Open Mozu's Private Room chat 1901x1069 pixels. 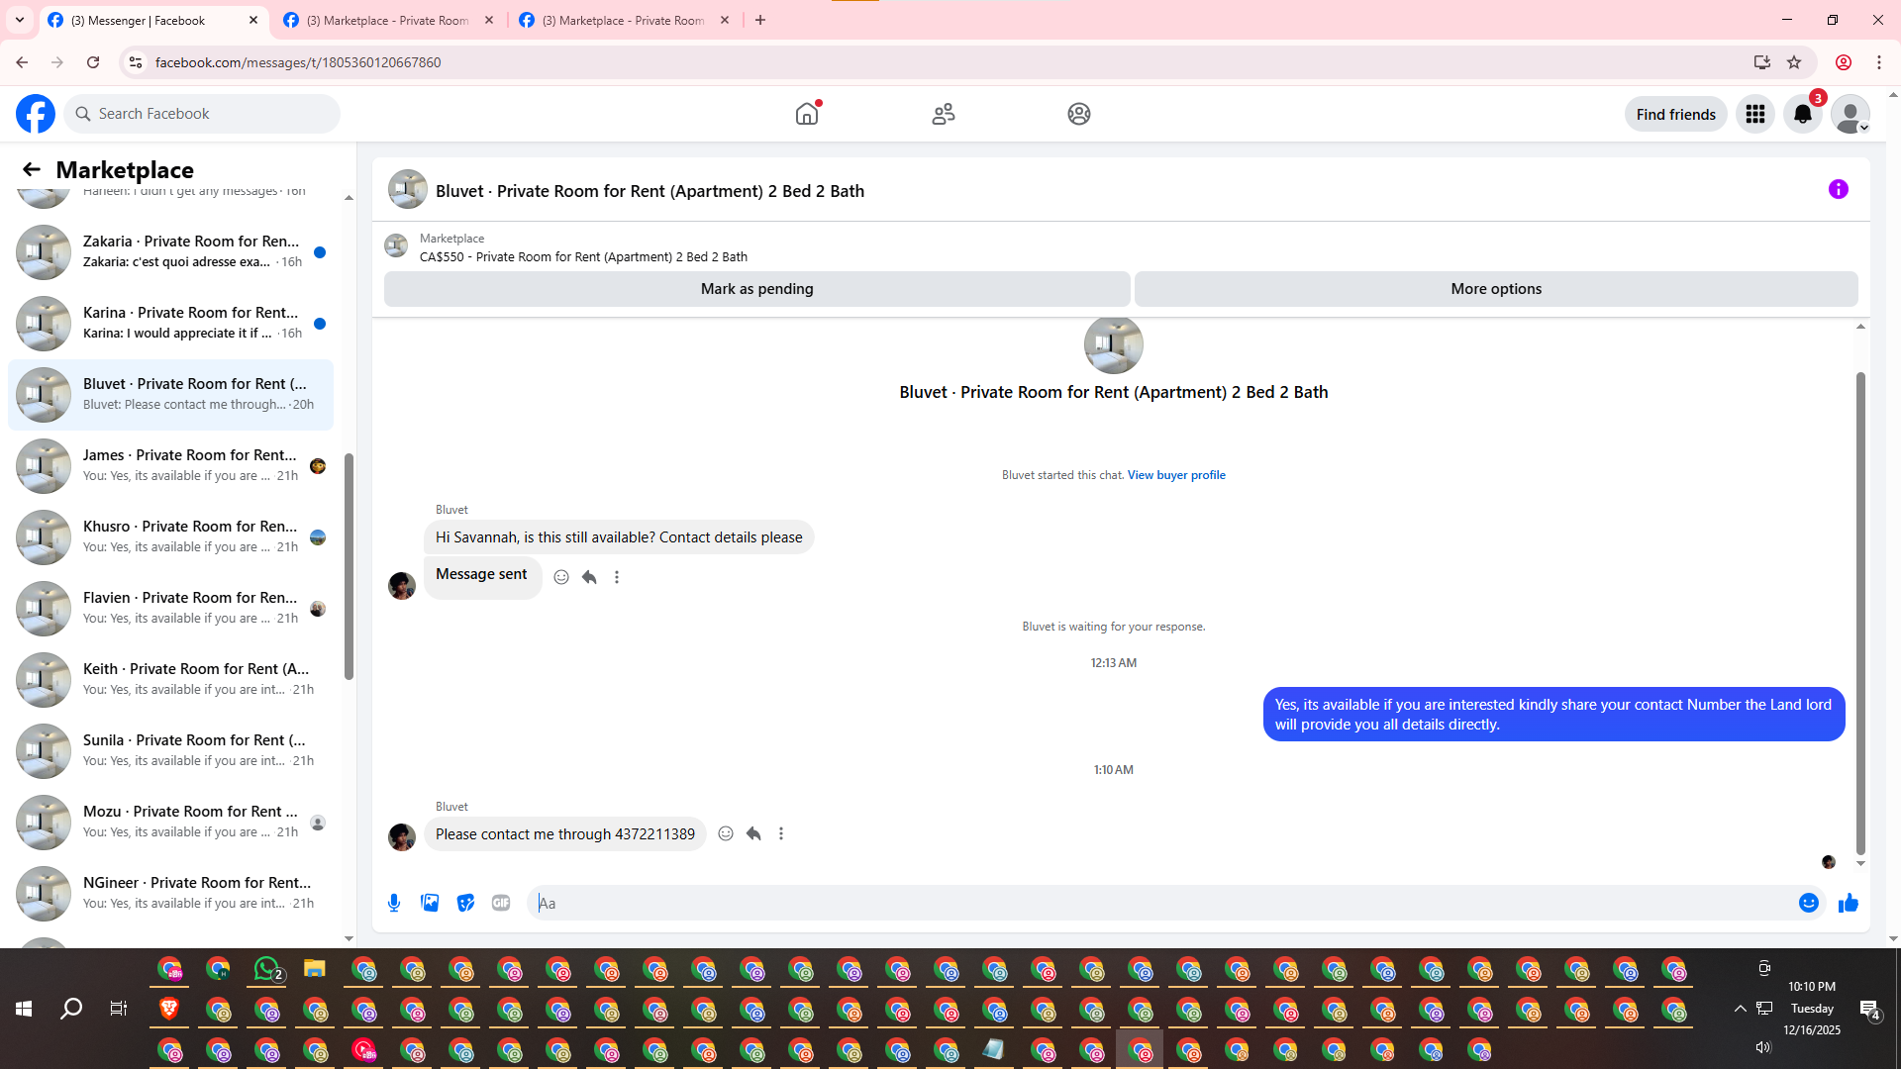(x=170, y=823)
